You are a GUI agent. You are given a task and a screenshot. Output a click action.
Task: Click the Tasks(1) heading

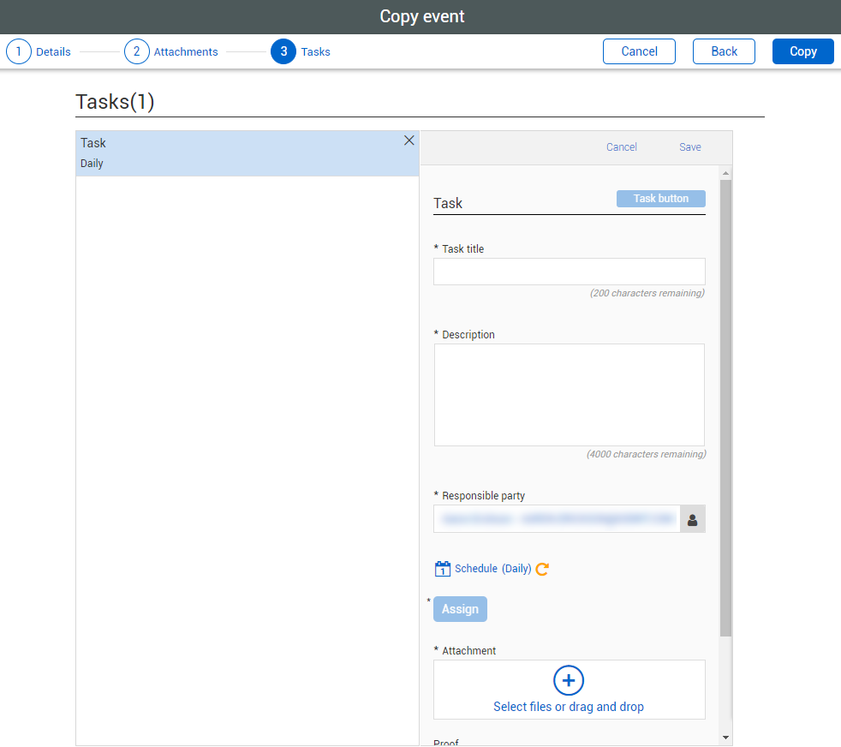coord(115,101)
